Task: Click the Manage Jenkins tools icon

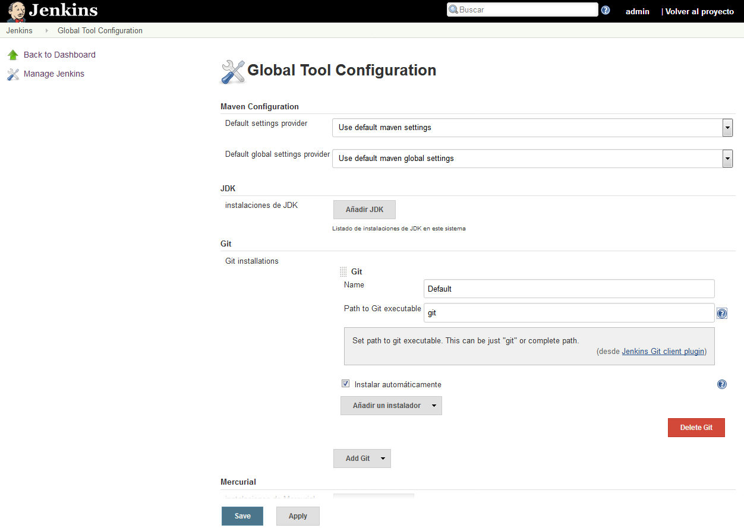Action: point(13,74)
